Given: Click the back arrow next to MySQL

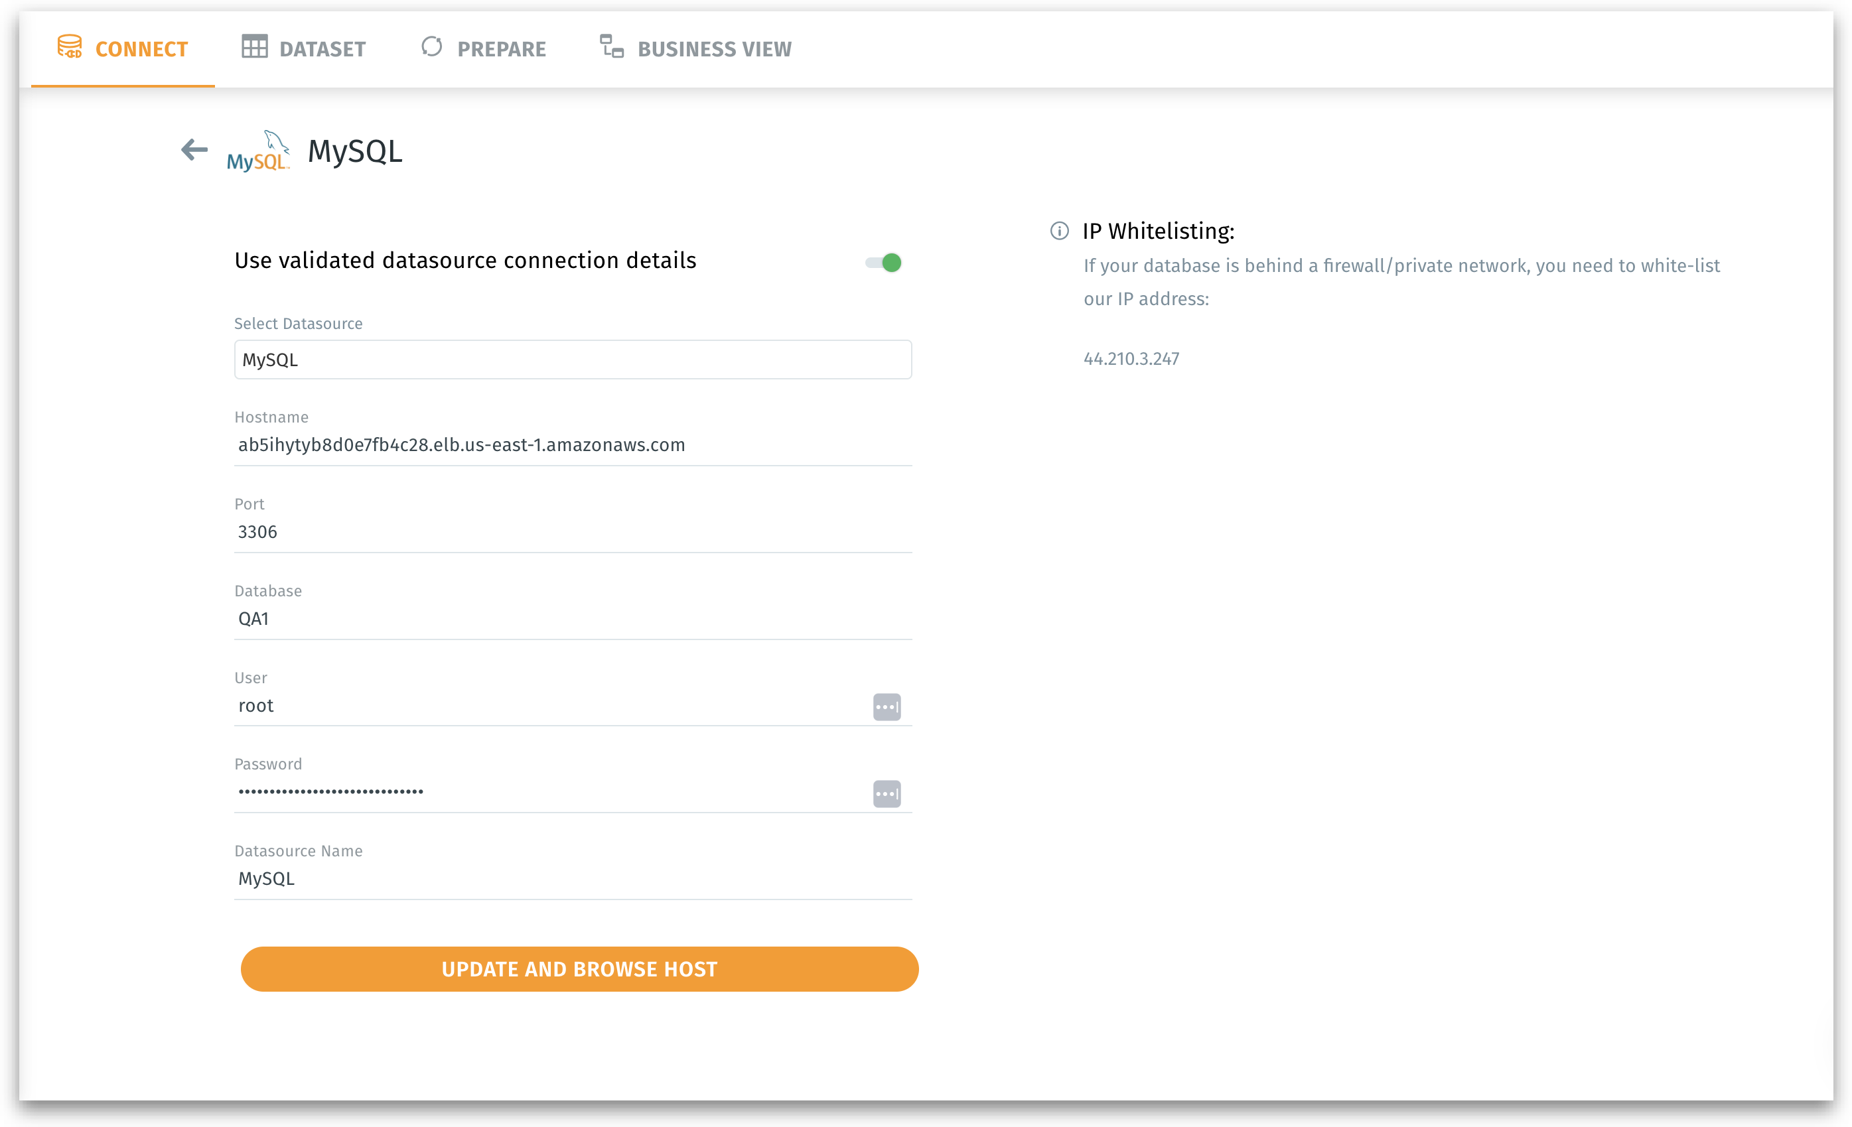Looking at the screenshot, I should click(194, 151).
